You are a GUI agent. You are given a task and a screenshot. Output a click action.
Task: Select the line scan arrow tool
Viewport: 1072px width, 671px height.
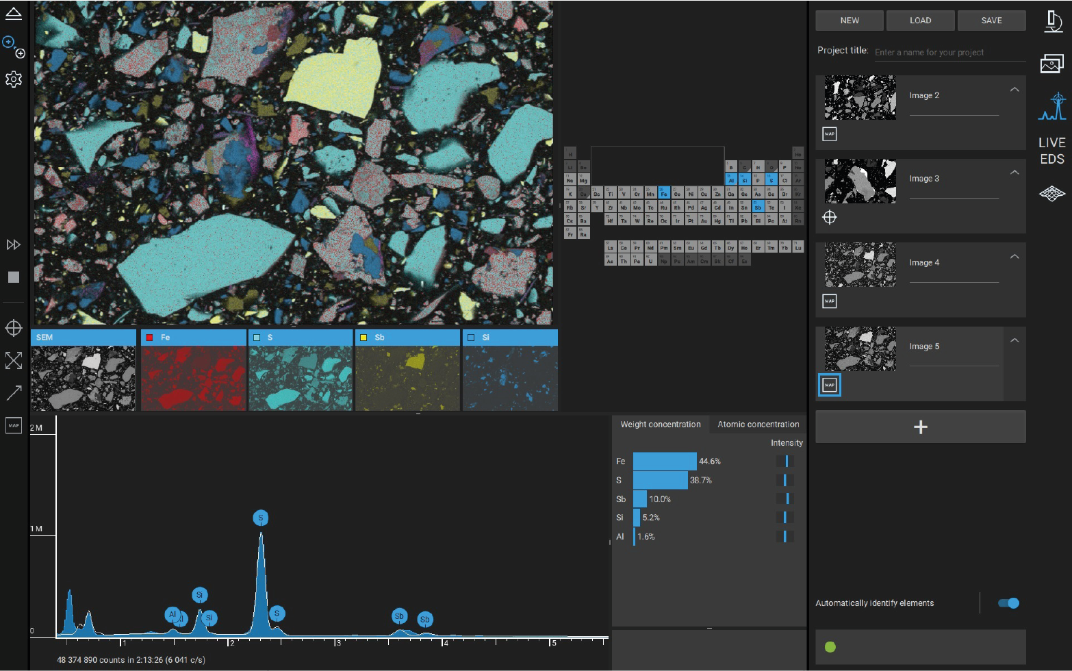(x=13, y=393)
